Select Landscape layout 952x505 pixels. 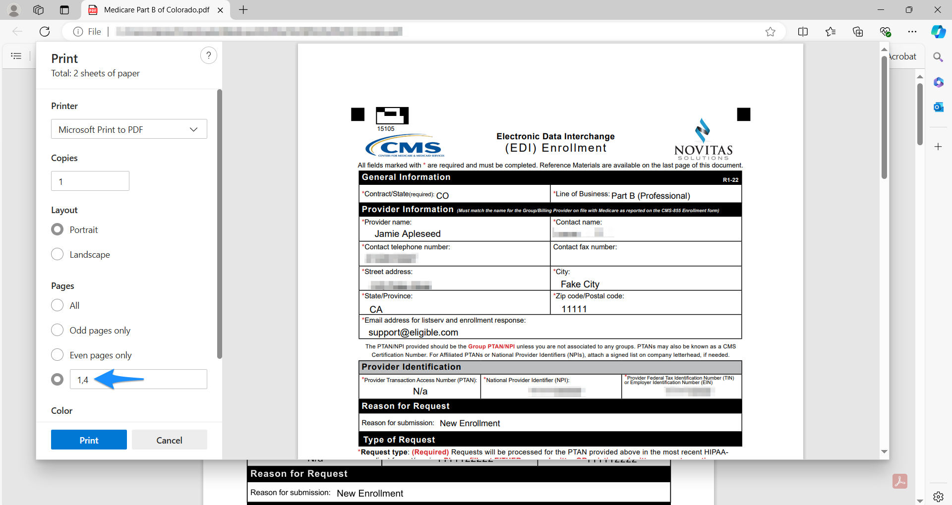58,254
